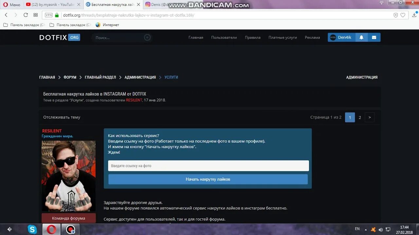Viewport: 419px width, 235px height.
Task: Click RESILENT avatar photo
Action: click(69, 176)
